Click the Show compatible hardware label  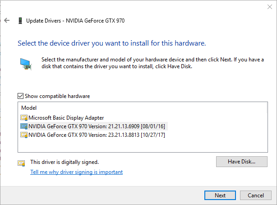coord(57,96)
